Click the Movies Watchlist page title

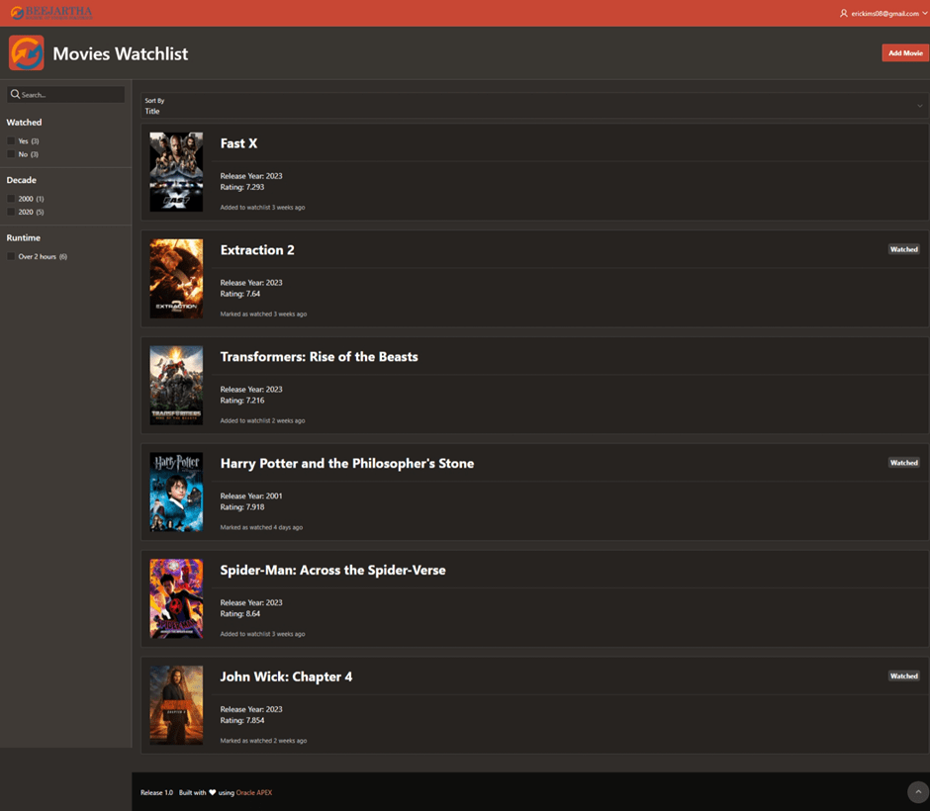[x=121, y=54]
